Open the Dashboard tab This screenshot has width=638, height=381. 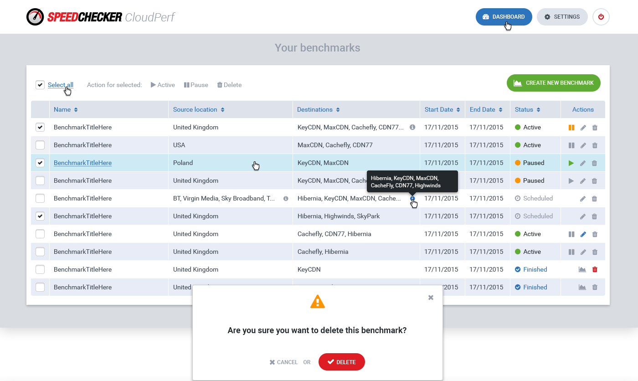click(504, 17)
